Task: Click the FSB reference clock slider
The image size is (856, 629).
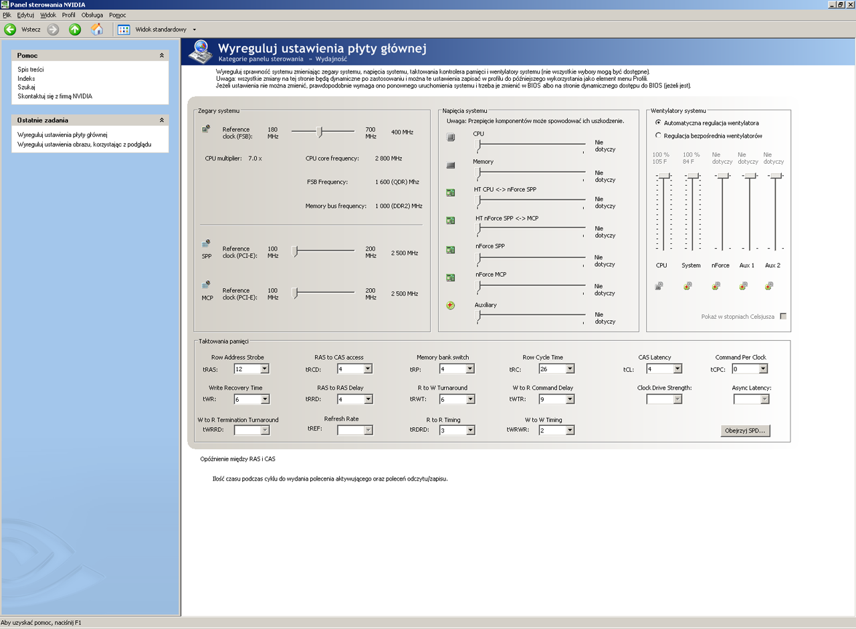Action: (x=323, y=132)
